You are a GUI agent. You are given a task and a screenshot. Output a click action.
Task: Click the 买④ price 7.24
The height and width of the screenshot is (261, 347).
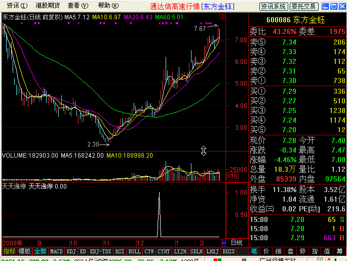click(289, 120)
